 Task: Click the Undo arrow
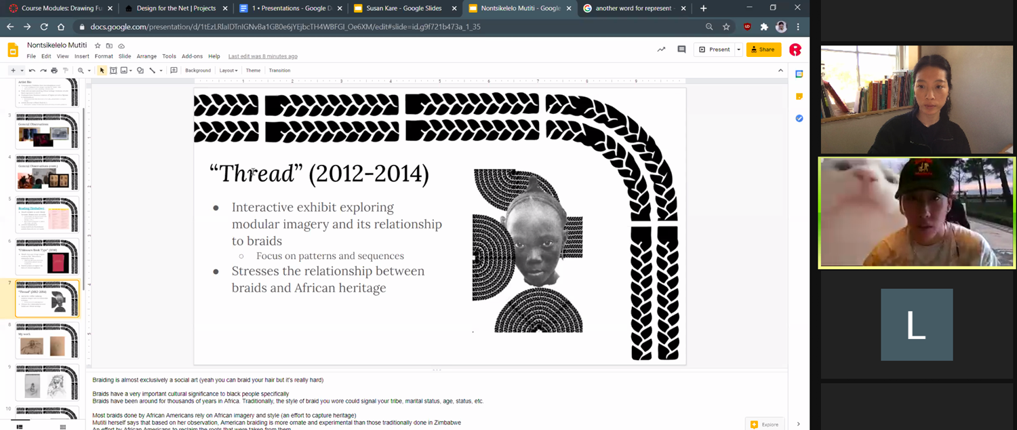point(32,71)
